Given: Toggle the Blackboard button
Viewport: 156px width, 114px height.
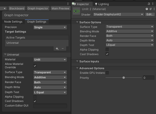Looking at the screenshot, I should (x=17, y=8).
